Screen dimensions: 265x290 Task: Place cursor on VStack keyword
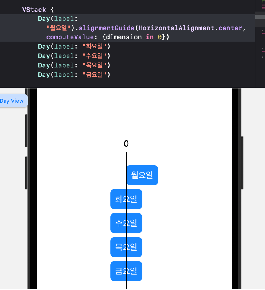(x=34, y=10)
